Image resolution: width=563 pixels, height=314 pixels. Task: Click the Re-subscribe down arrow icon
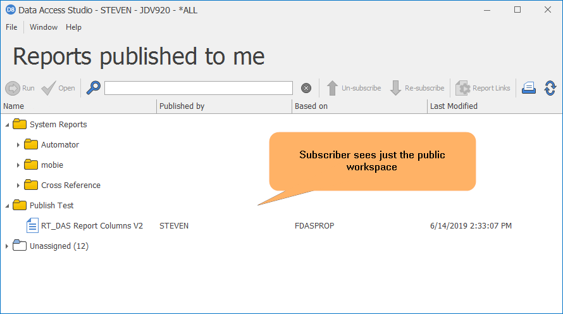[x=395, y=88]
